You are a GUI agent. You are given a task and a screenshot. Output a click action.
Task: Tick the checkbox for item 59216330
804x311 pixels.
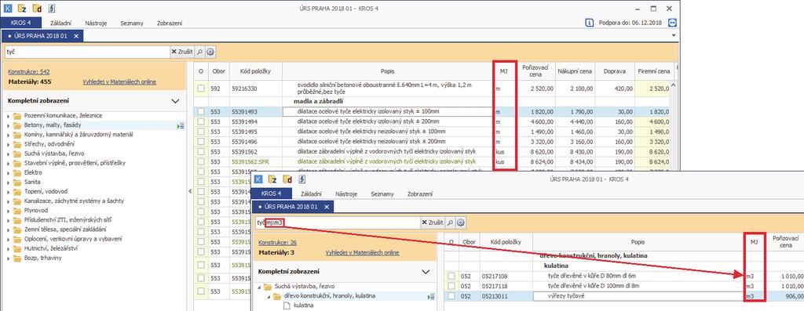point(201,89)
